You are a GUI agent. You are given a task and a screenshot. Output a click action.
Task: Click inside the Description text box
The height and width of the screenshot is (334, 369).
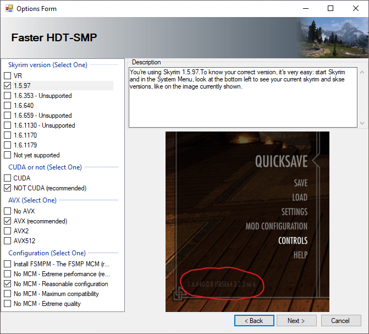tap(243, 97)
